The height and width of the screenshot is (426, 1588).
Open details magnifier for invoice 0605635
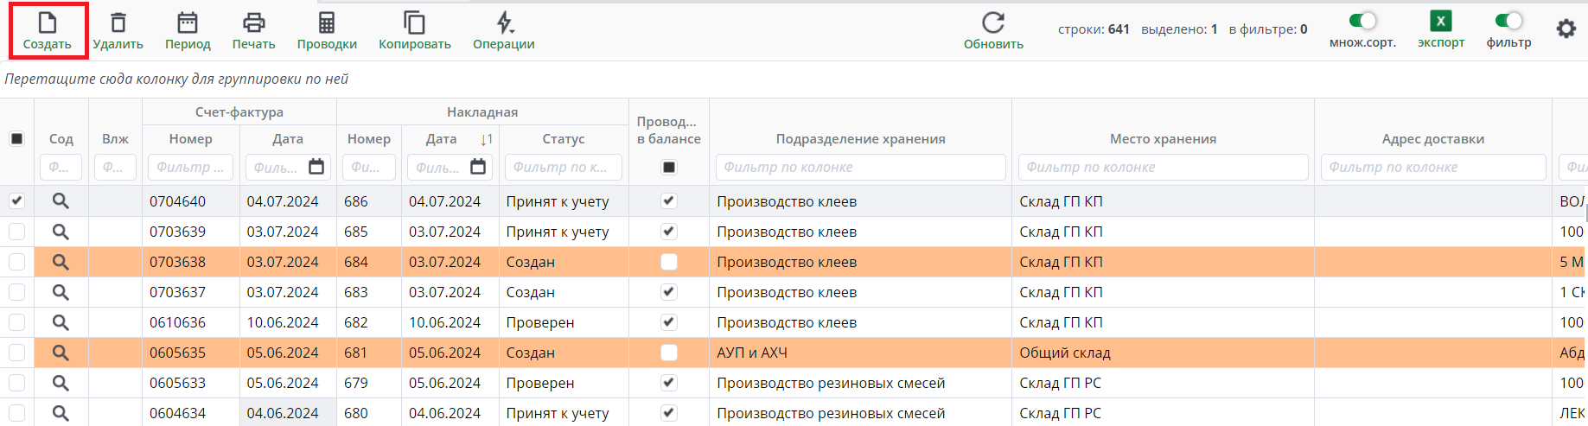click(x=61, y=353)
